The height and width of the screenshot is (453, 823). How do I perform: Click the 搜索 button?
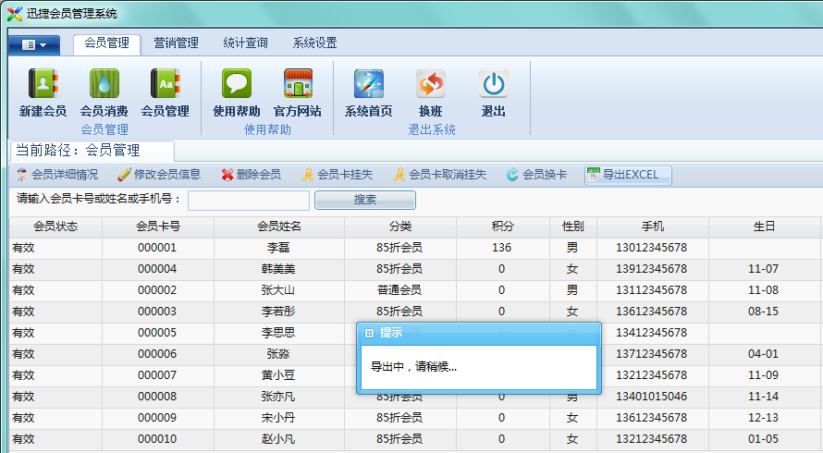[x=364, y=200]
